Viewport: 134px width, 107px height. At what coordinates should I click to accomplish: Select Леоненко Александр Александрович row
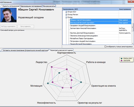click(x=101, y=36)
